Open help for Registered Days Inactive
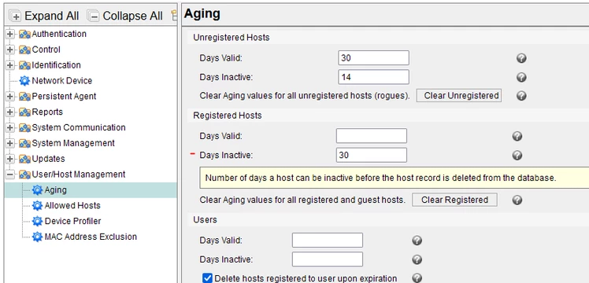Screen dimensions: 589x283 click(517, 155)
